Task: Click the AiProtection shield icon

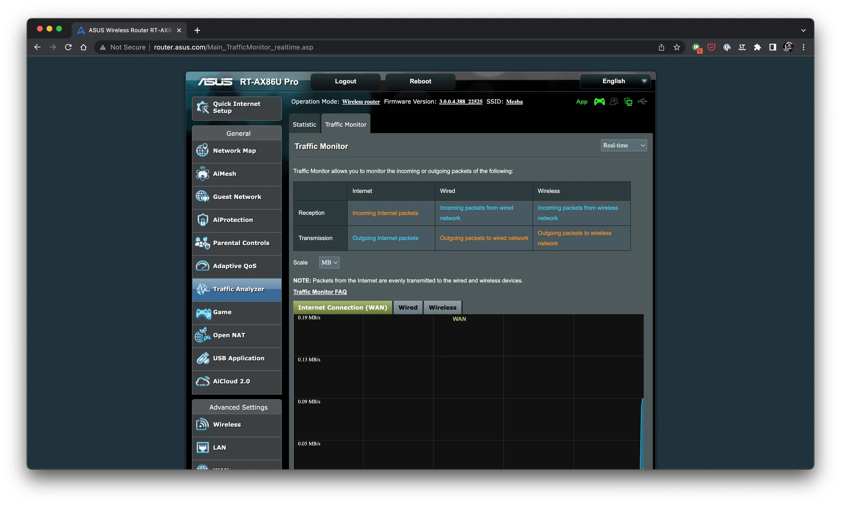Action: coord(202,220)
